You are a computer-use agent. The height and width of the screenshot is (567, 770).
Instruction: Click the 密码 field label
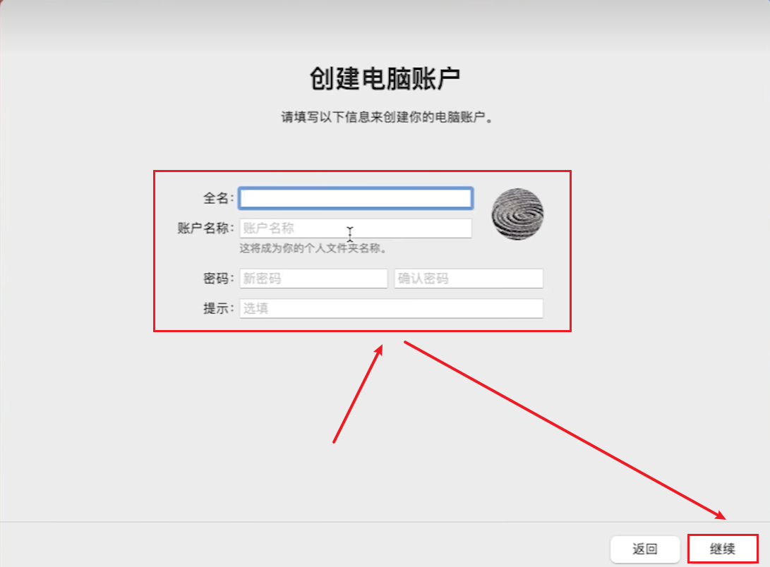pos(217,278)
